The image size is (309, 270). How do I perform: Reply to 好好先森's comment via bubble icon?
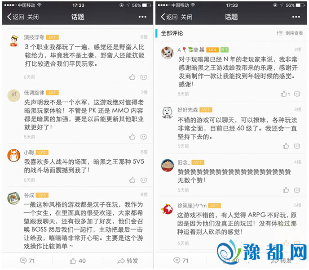point(297,146)
